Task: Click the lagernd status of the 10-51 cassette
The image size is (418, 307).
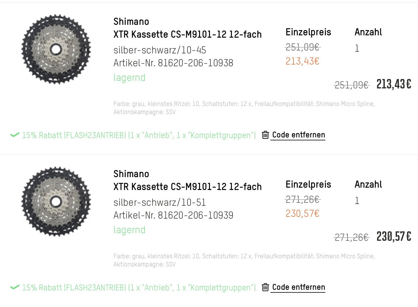Action: 129,230
